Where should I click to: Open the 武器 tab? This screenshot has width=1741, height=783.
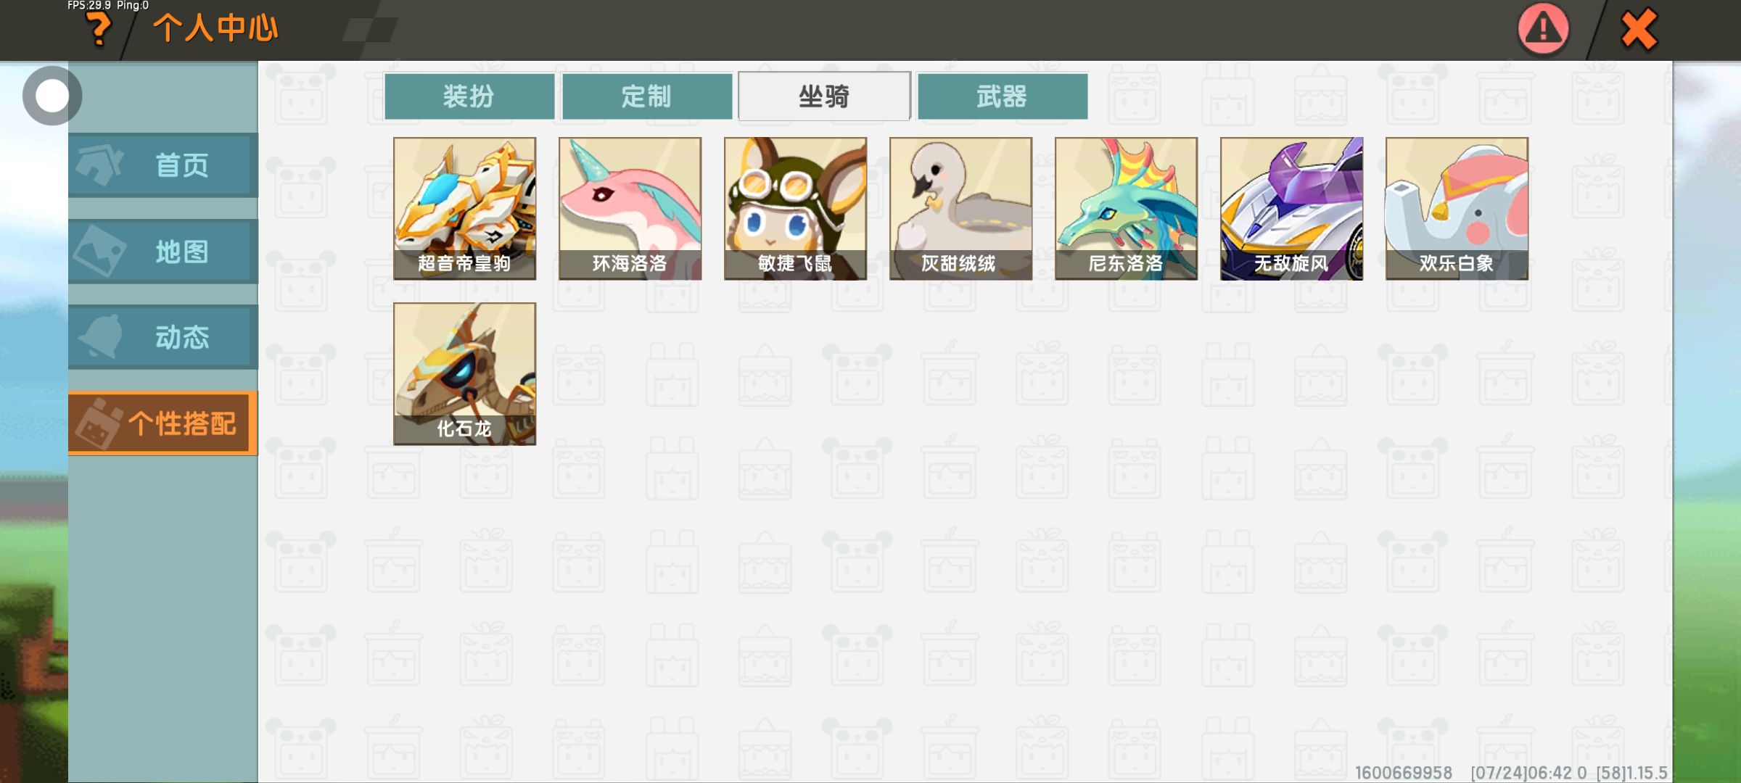click(1003, 96)
